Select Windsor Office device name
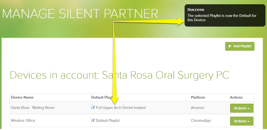Viewport: 267px width, 130px height. point(23,120)
